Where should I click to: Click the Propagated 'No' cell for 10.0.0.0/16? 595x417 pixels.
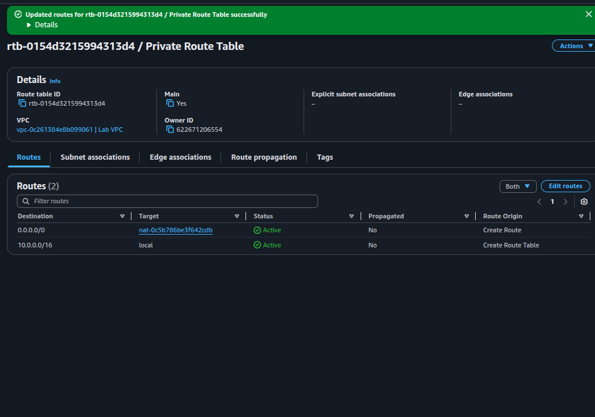(373, 245)
